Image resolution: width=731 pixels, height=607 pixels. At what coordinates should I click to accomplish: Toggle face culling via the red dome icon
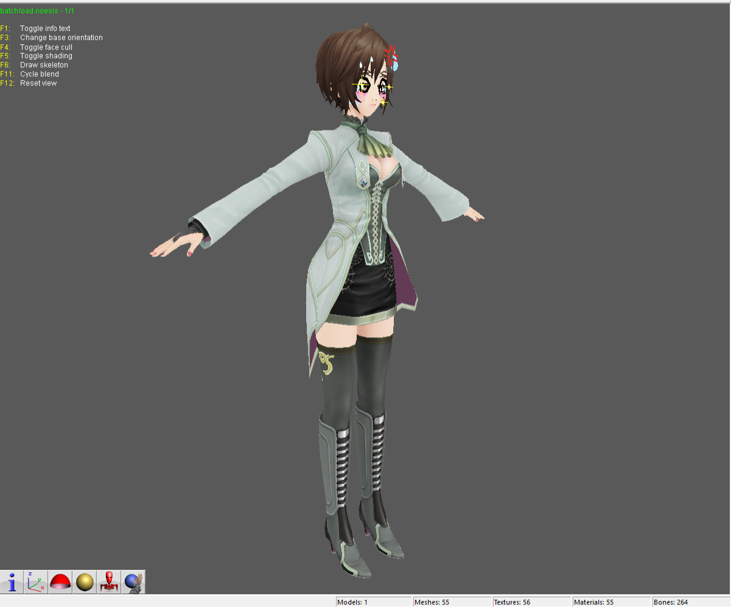coord(60,581)
